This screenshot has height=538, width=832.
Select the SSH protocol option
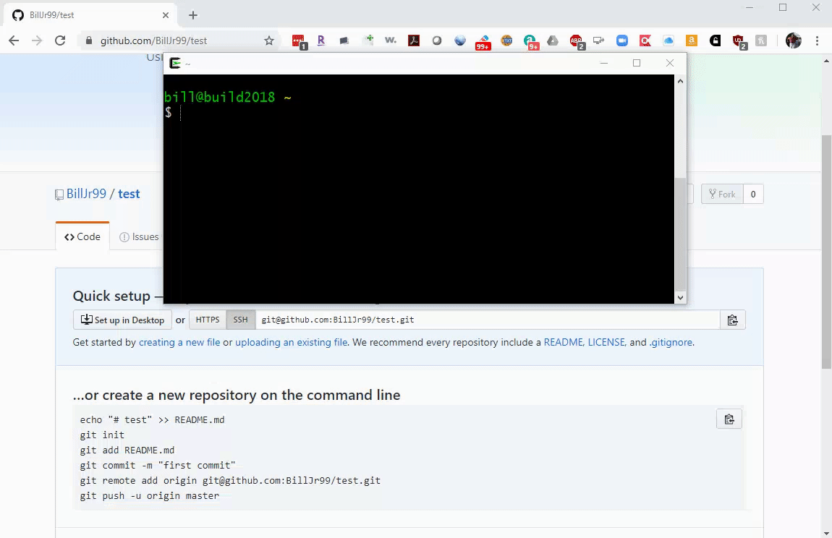[x=240, y=320]
